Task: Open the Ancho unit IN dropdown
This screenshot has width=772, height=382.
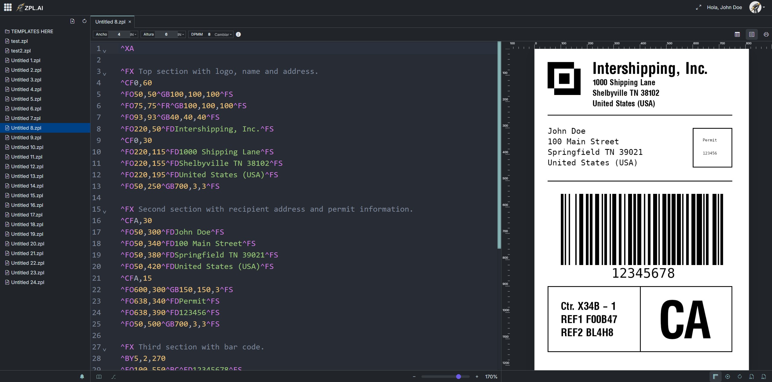Action: (x=133, y=34)
